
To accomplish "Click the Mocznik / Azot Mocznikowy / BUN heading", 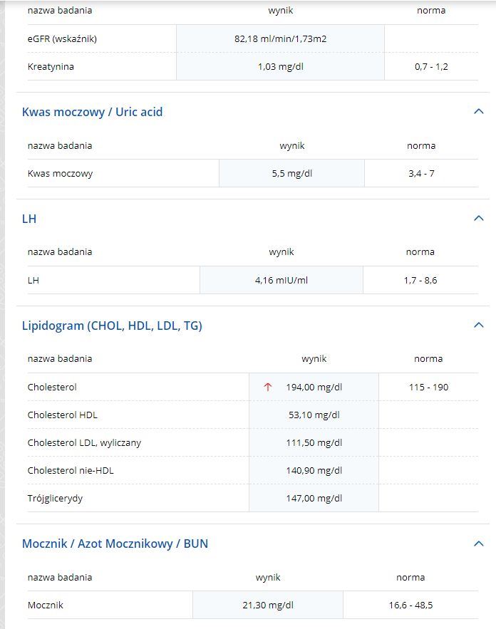I will 115,544.
